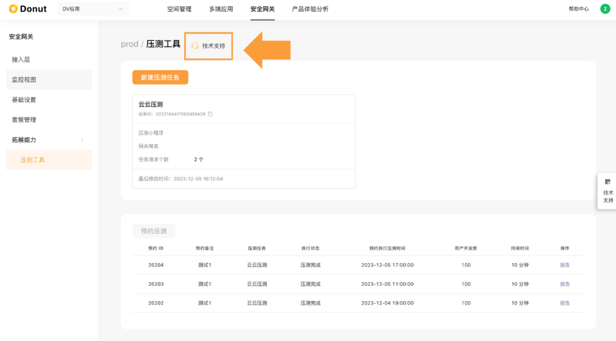Screen dimensions: 616x341
Task: Click the task ID 3222744417065959428 text
Action: tap(180, 114)
